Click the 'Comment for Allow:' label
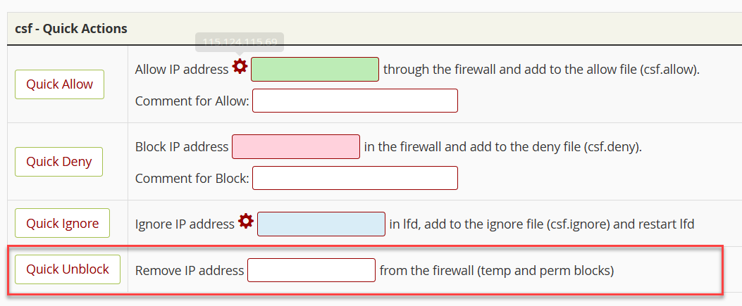The height and width of the screenshot is (306, 742). click(192, 101)
